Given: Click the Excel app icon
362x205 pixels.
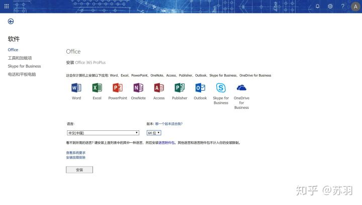Looking at the screenshot, I should click(x=97, y=88).
